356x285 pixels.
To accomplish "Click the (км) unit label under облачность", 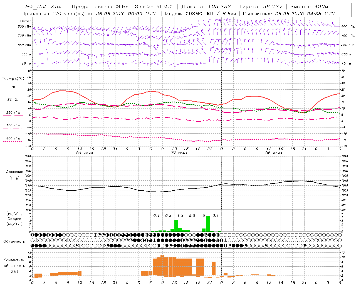I will 14,271.
